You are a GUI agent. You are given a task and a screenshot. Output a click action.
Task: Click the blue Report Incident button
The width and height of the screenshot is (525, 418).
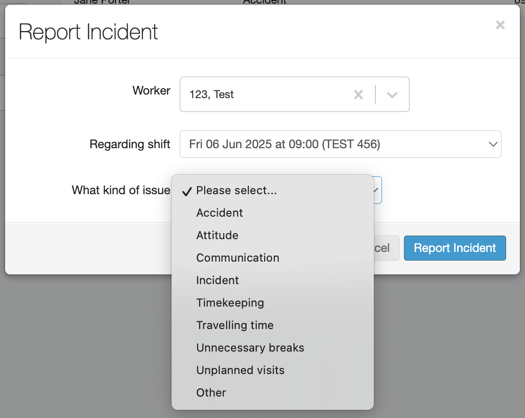pyautogui.click(x=455, y=248)
